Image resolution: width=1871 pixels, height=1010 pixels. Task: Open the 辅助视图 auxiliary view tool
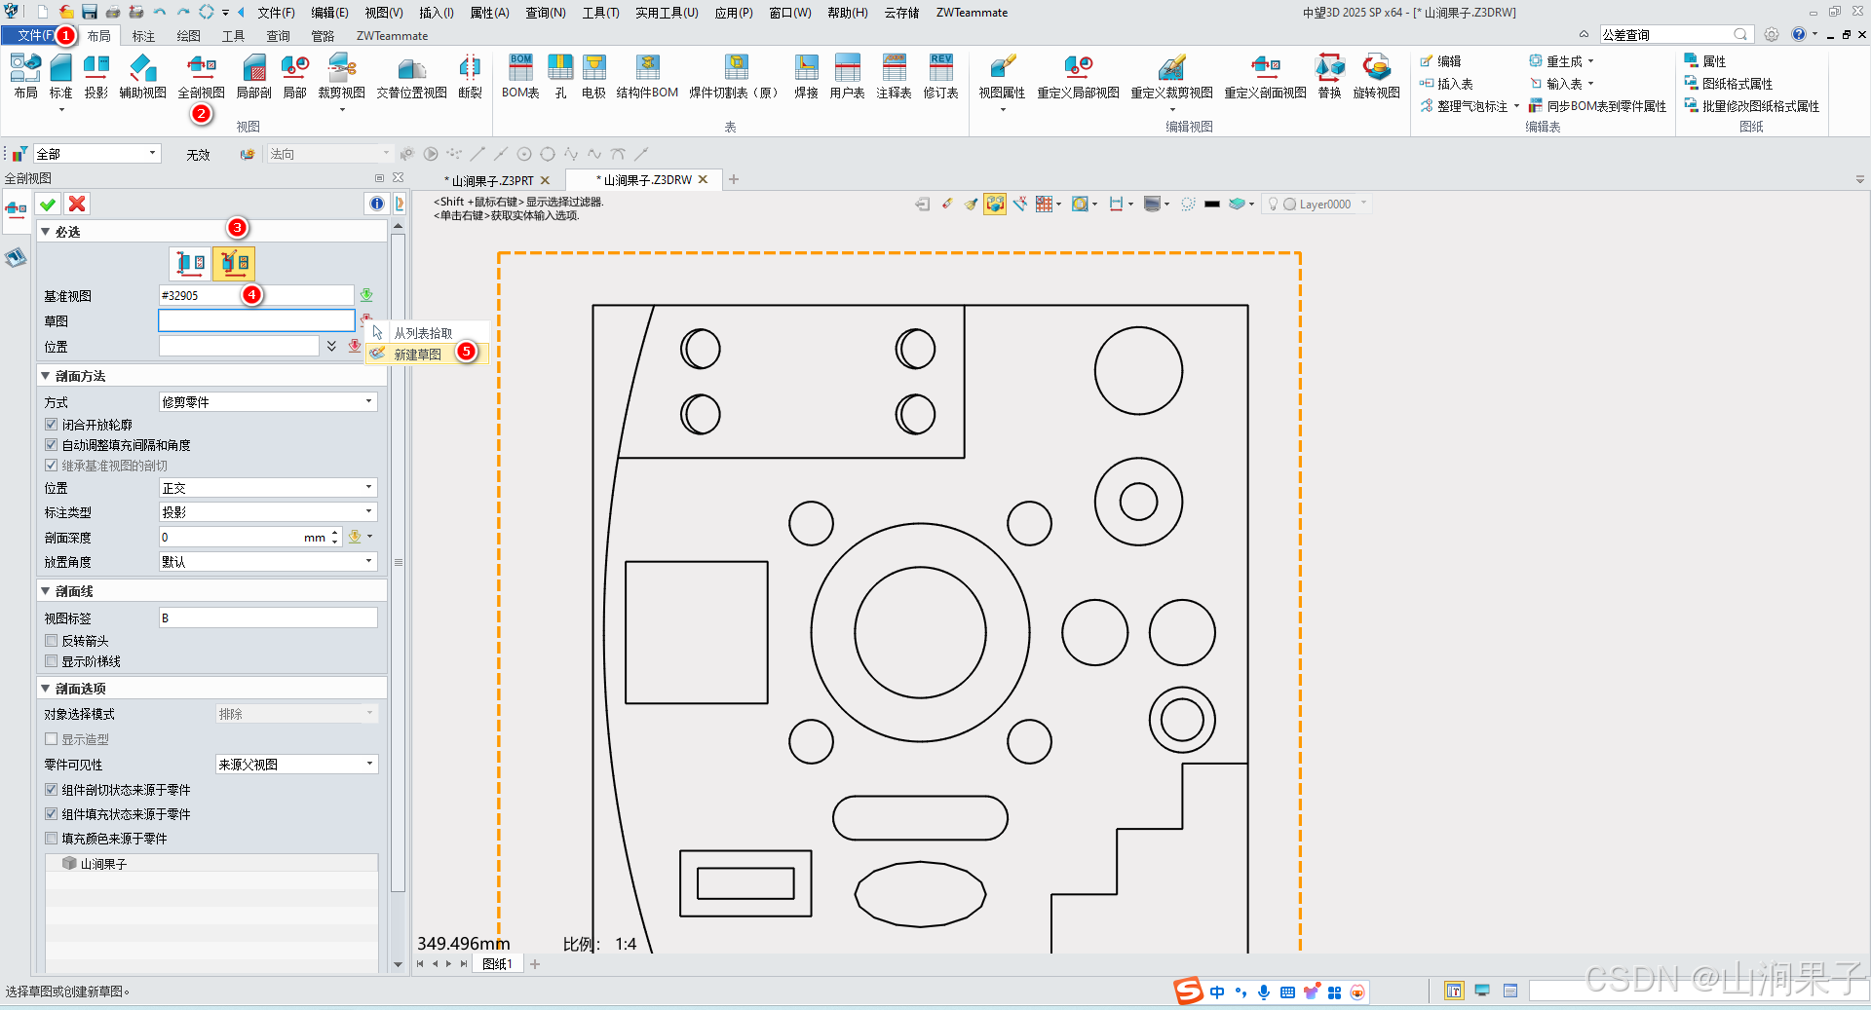(x=142, y=76)
